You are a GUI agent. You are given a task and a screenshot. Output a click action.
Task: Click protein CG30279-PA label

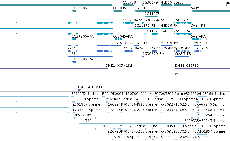pos(153,54)
